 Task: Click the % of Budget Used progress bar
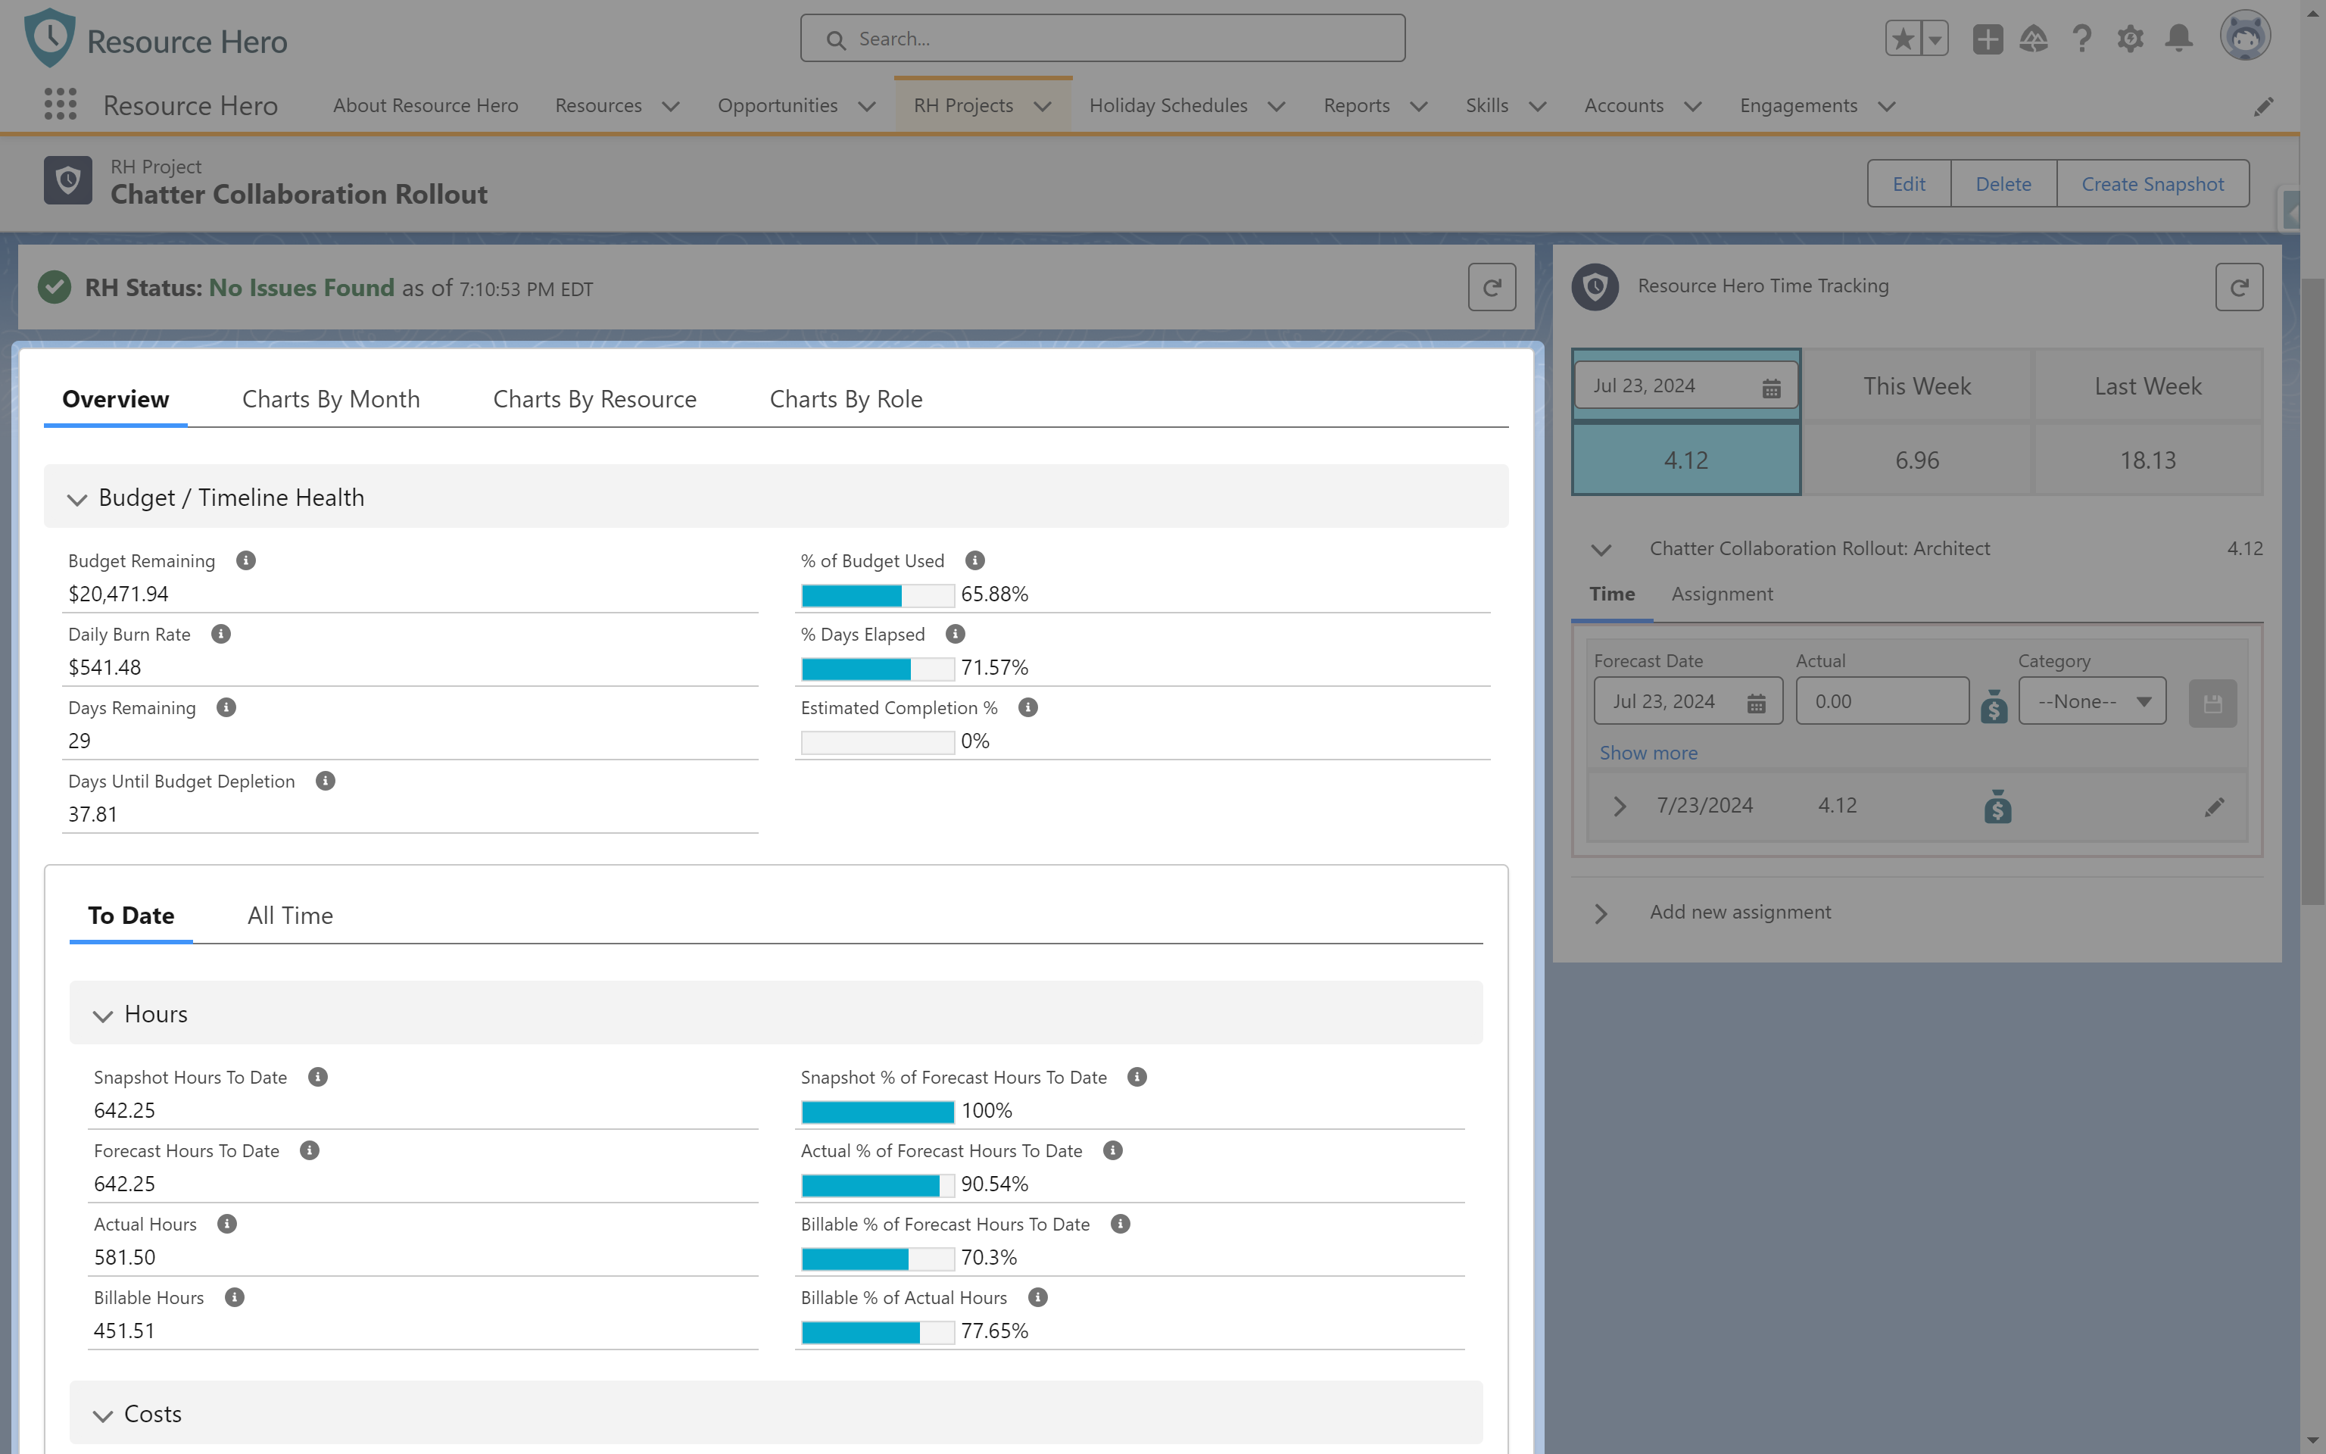pyautogui.click(x=878, y=595)
